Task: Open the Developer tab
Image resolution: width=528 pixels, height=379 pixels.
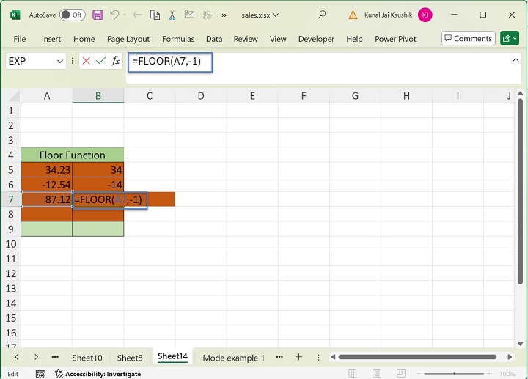Action: (x=316, y=39)
